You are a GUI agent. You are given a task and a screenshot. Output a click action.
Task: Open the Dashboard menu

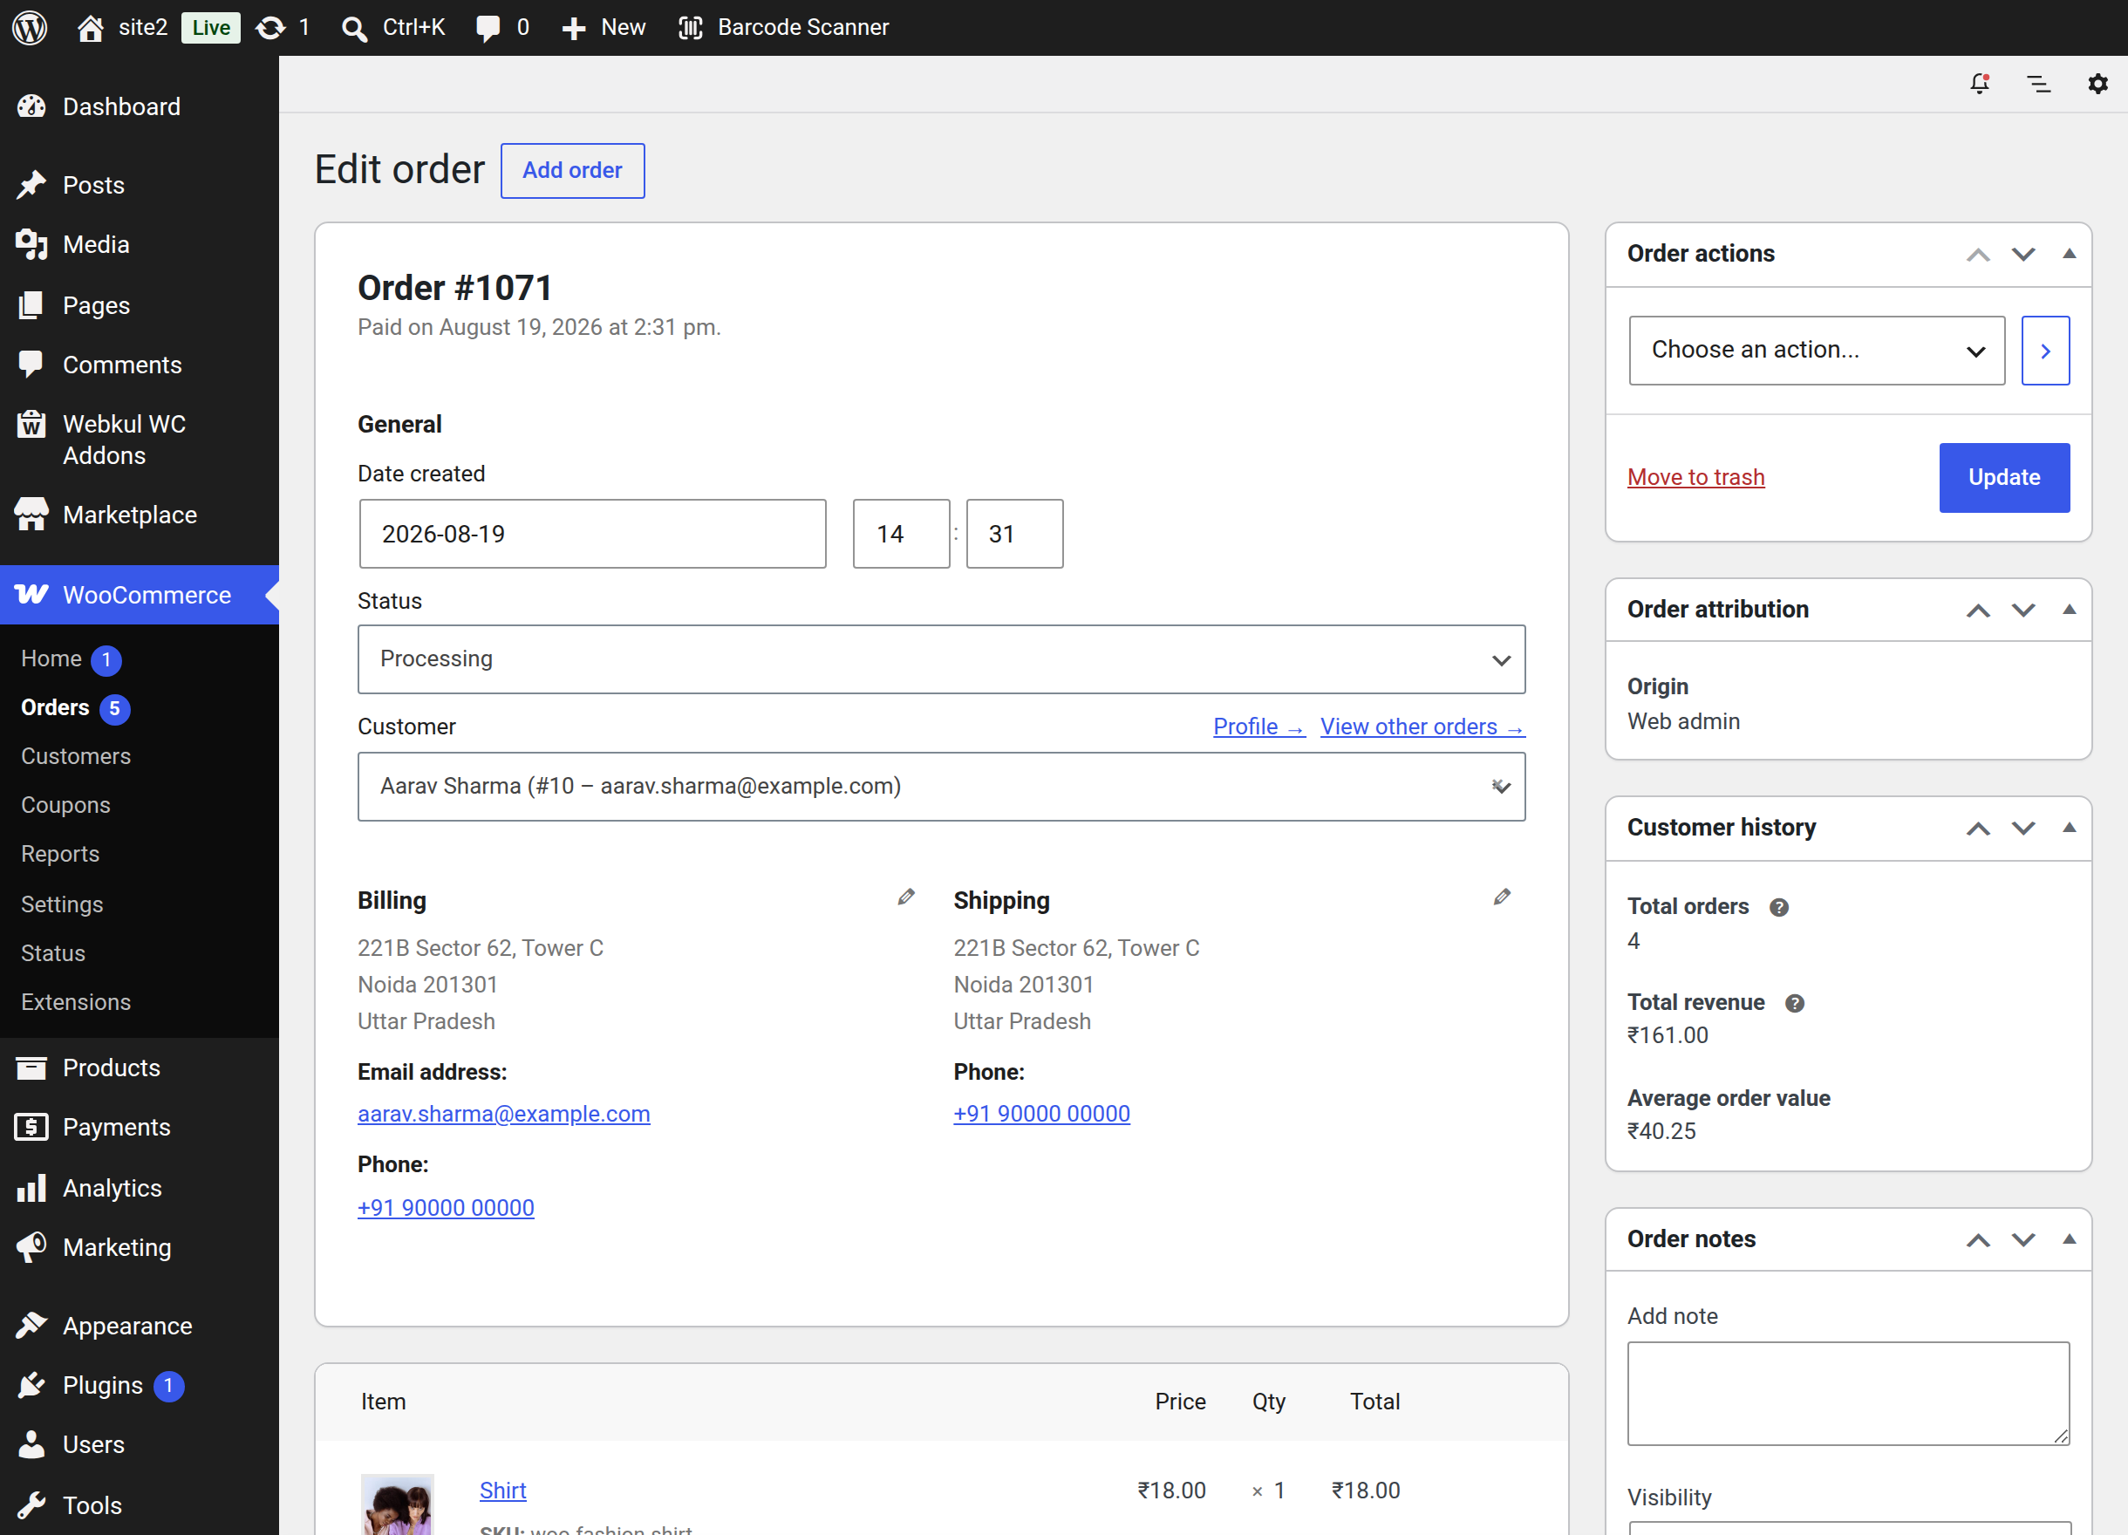(139, 107)
